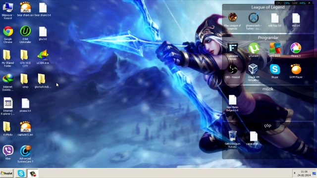Launch Picasa 3 from Programlar fence
The image size is (317, 178).
[296, 50]
